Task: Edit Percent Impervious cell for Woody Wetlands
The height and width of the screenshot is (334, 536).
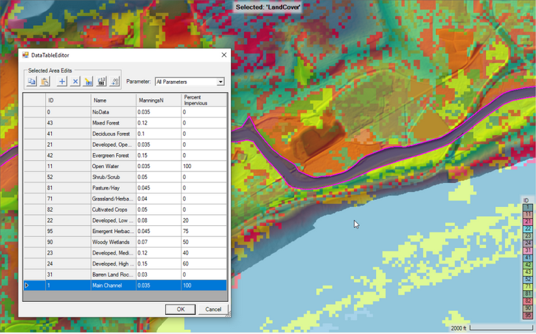Action: tap(204, 242)
